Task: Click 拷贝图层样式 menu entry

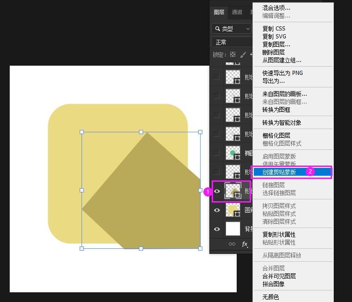Action: pyautogui.click(x=279, y=206)
